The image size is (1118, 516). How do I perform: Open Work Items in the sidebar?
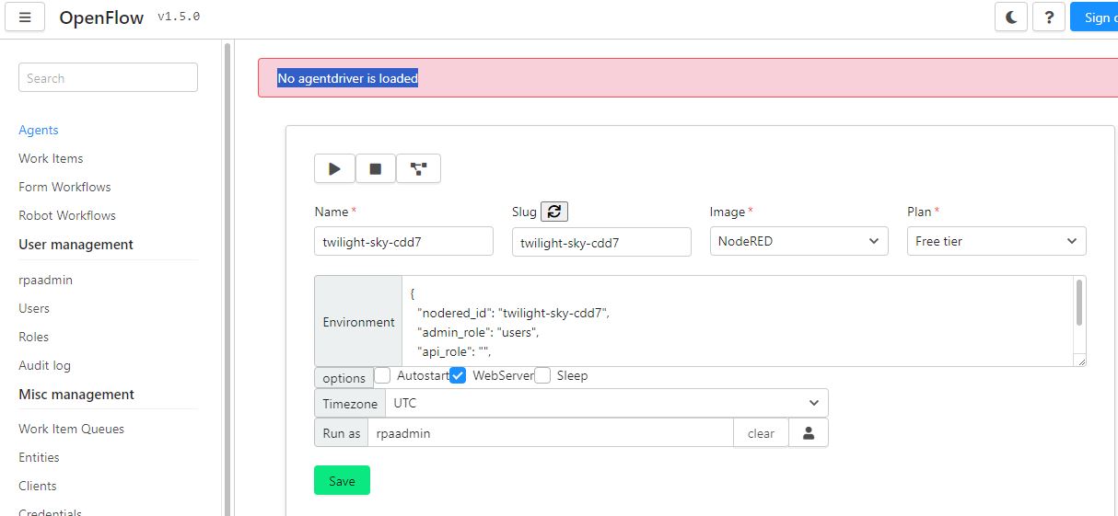[51, 158]
